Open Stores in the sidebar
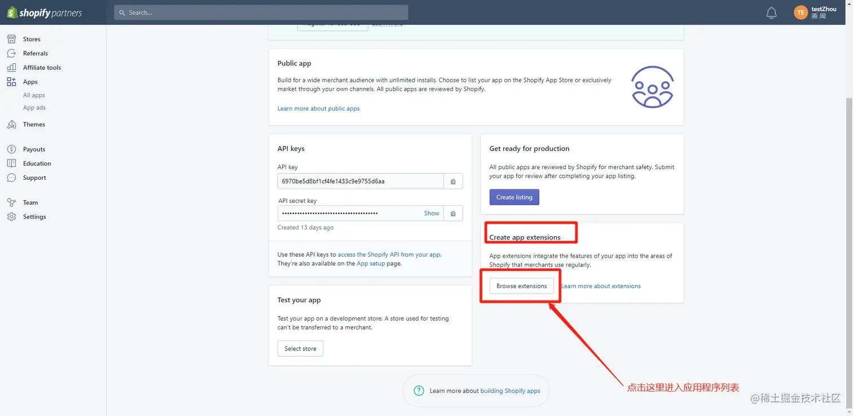This screenshot has height=416, width=853. coord(32,39)
